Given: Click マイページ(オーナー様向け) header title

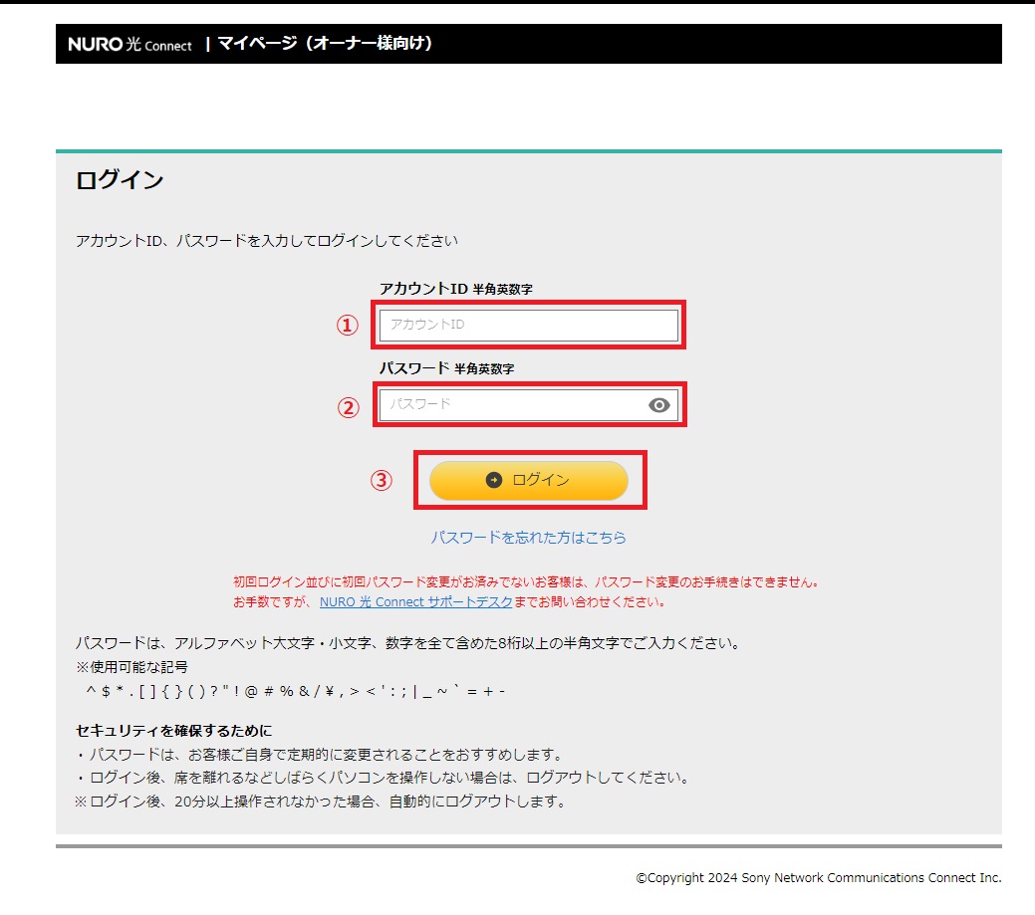Looking at the screenshot, I should (325, 44).
